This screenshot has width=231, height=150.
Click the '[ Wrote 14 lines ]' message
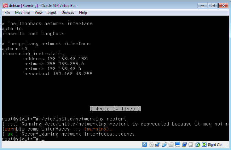pos(115,109)
